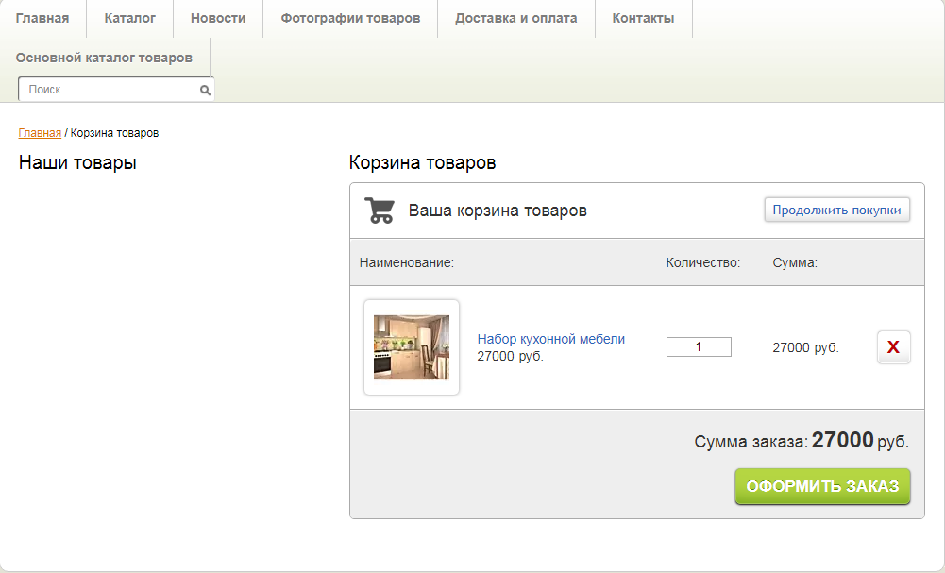Open Набор кухонной мебели product link
The image size is (945, 573).
click(x=550, y=339)
